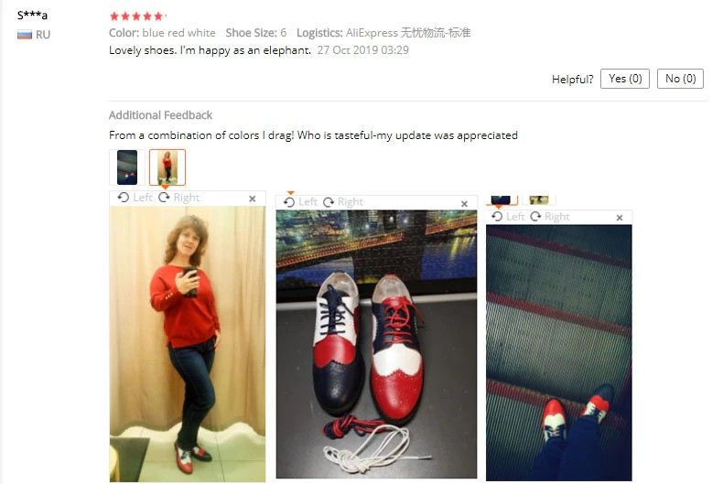Close the shoes-on-table photo viewer

tap(464, 204)
